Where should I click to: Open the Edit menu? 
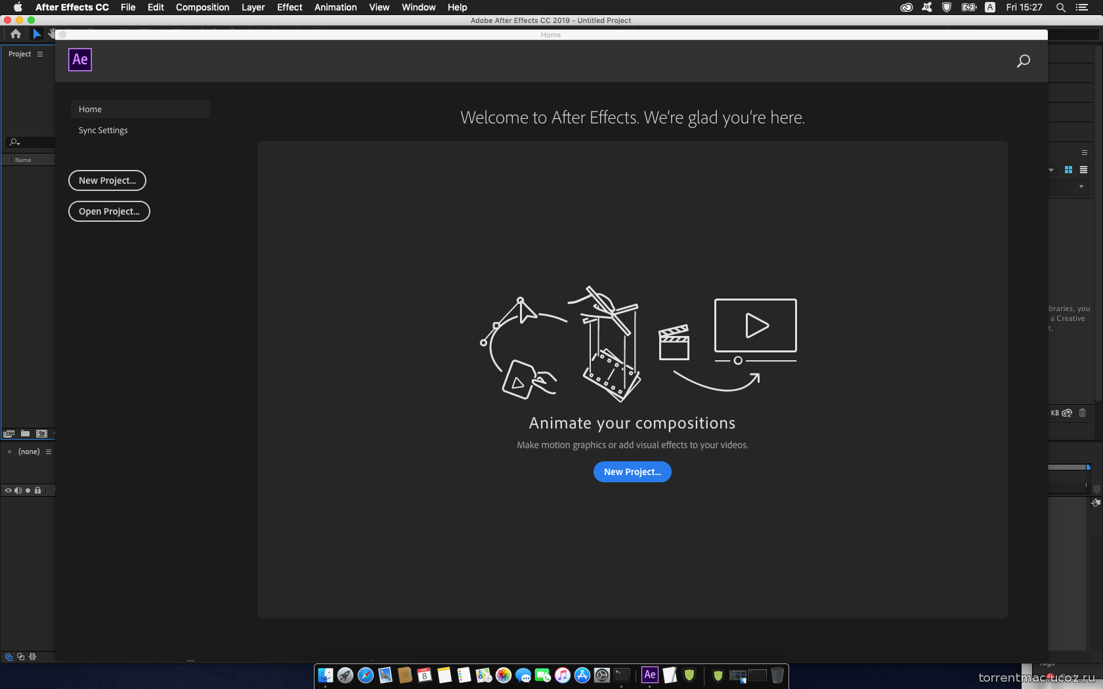click(156, 7)
